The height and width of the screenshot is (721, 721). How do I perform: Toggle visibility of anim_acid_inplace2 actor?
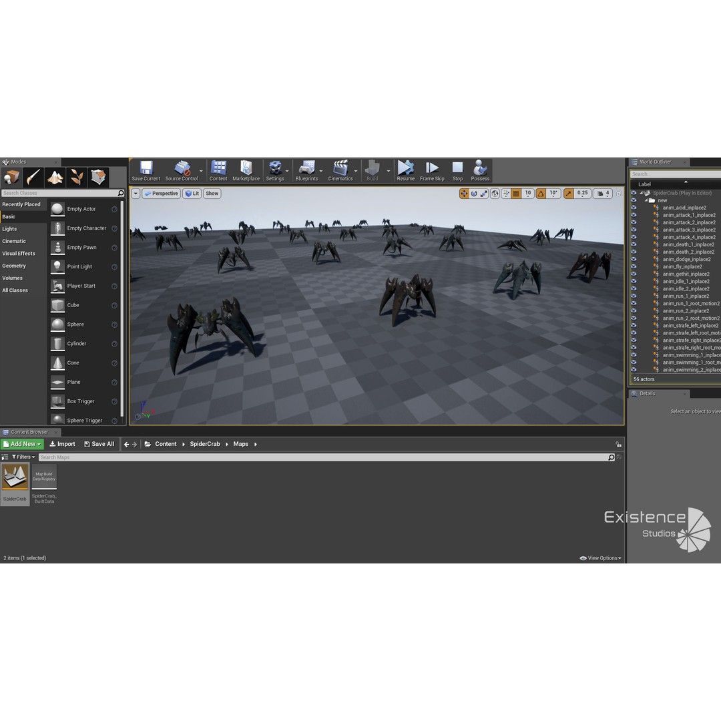(634, 208)
